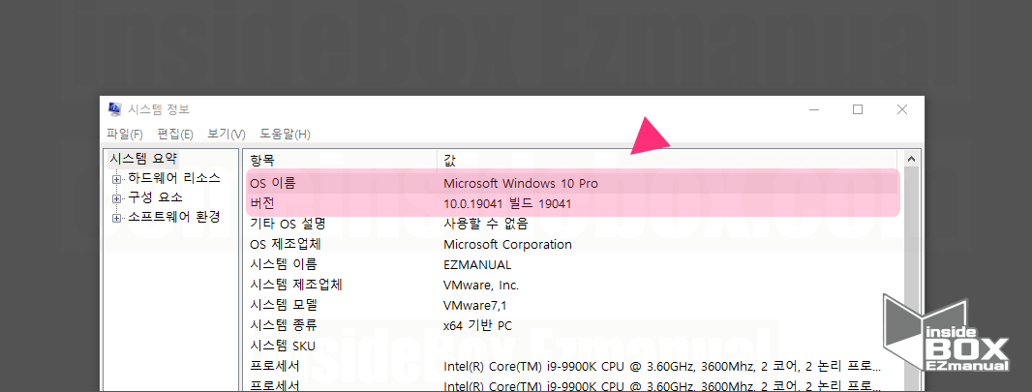Select 시스템 모델 row label
Viewport: 1032px width, 392px height.
point(284,306)
